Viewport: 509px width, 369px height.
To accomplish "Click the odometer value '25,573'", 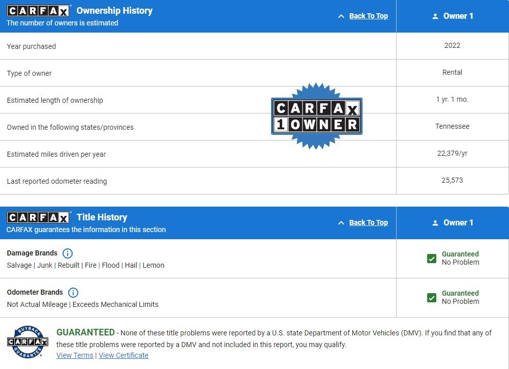I will click(452, 180).
